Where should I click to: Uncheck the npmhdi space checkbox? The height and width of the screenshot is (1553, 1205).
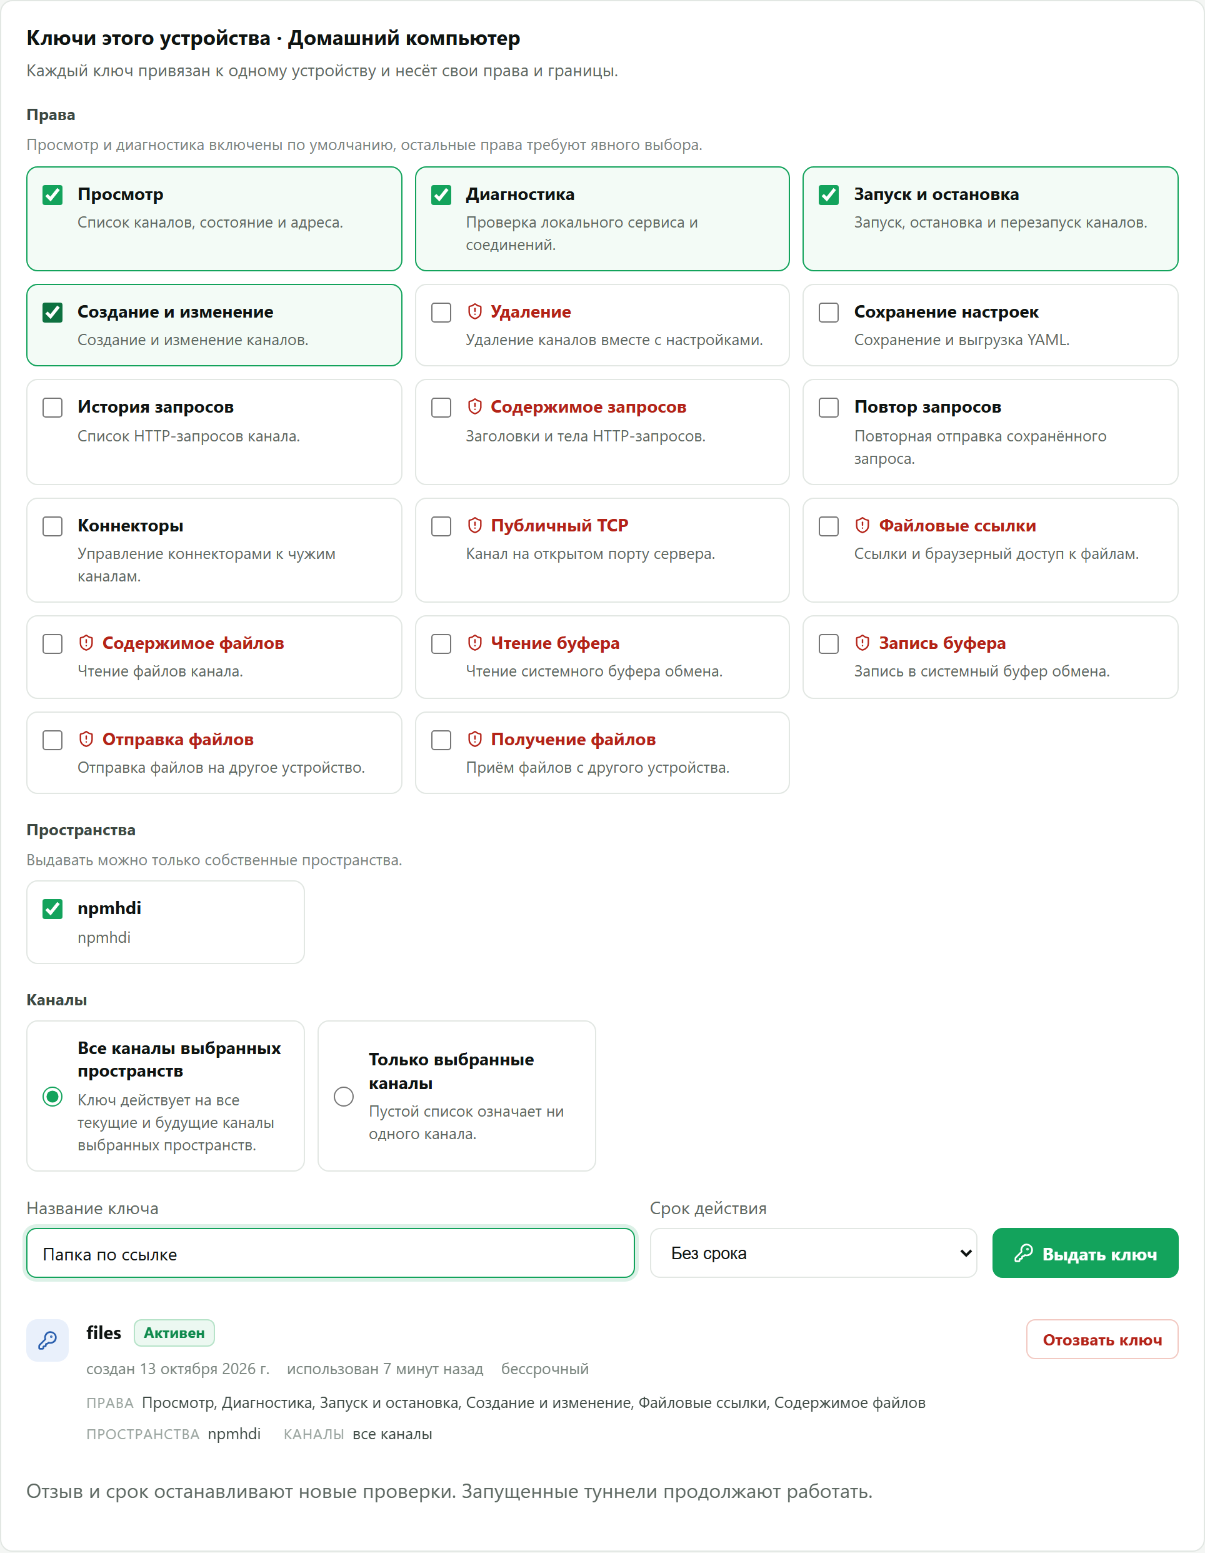point(52,909)
